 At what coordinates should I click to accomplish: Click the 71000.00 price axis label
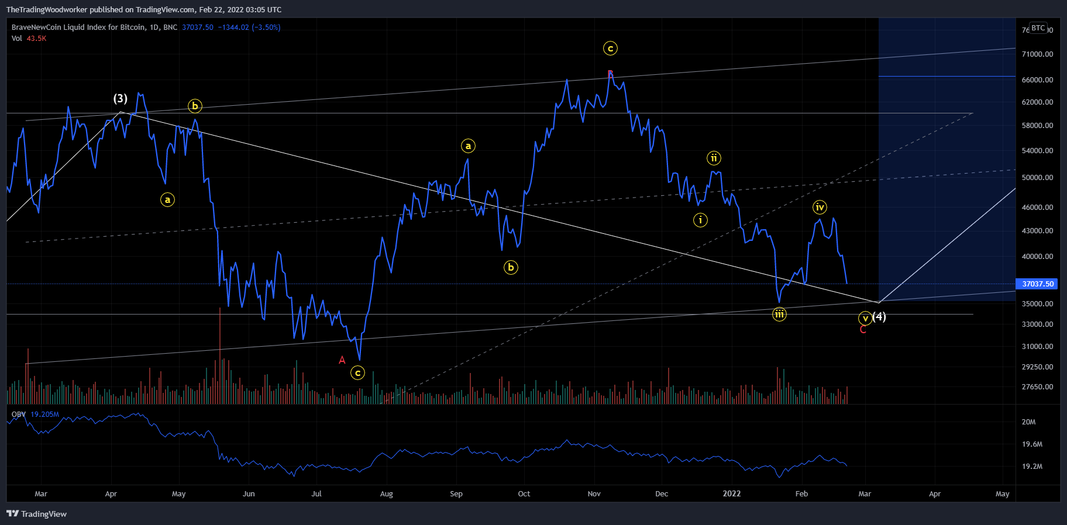point(1037,54)
